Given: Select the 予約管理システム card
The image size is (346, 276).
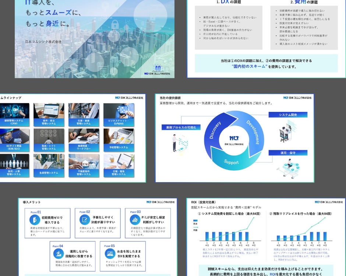Looking at the screenshot, I should click(x=119, y=140).
